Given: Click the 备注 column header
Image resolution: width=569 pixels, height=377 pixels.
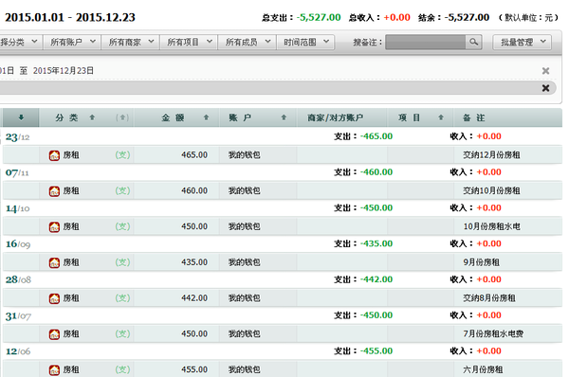Looking at the screenshot, I should pos(473,117).
